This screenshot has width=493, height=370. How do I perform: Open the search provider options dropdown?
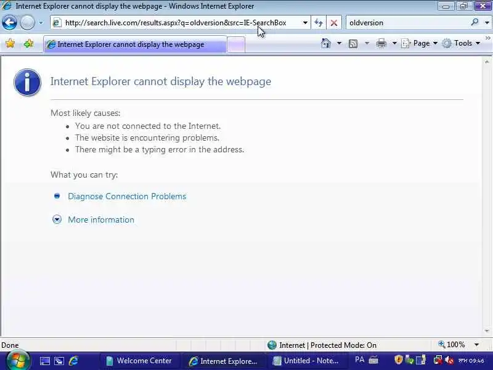point(487,23)
